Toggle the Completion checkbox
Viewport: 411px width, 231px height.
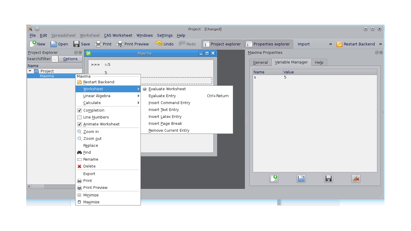click(79, 110)
